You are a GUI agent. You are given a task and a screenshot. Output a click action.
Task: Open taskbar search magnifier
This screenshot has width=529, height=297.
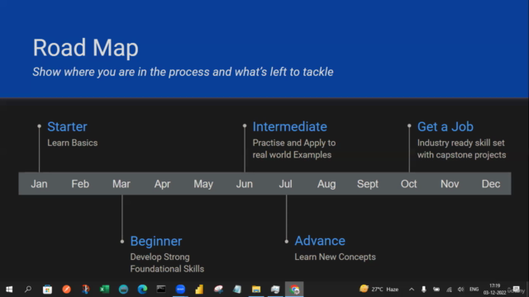[28, 290]
